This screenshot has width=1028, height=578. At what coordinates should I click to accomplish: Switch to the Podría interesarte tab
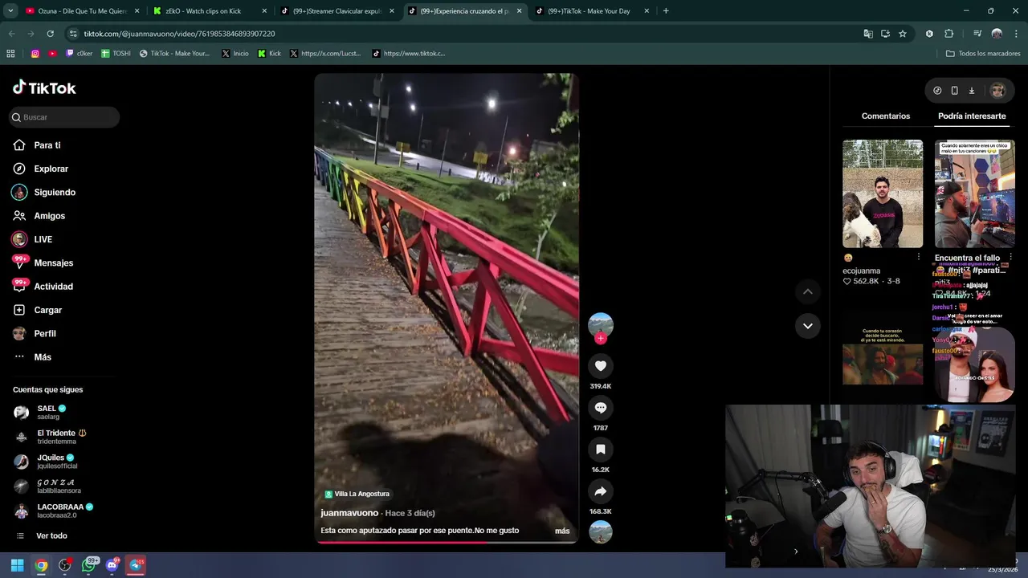[972, 116]
